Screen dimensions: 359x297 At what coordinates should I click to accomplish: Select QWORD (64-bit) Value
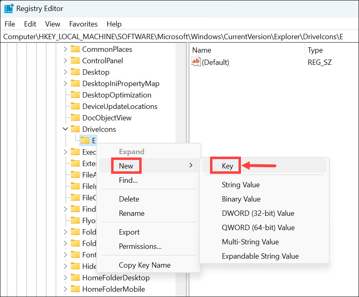point(264,228)
